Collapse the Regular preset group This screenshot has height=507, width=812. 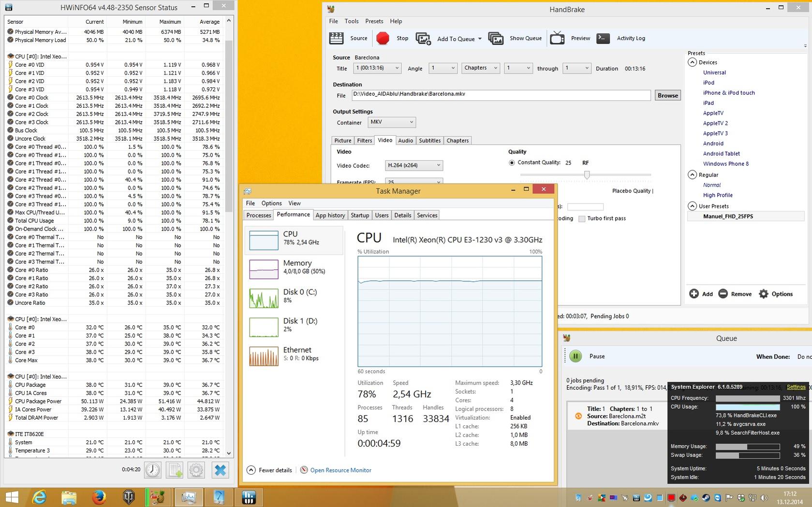(x=693, y=175)
